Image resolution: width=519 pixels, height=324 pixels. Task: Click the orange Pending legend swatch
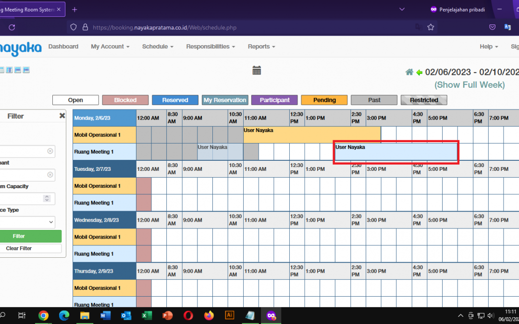click(324, 100)
